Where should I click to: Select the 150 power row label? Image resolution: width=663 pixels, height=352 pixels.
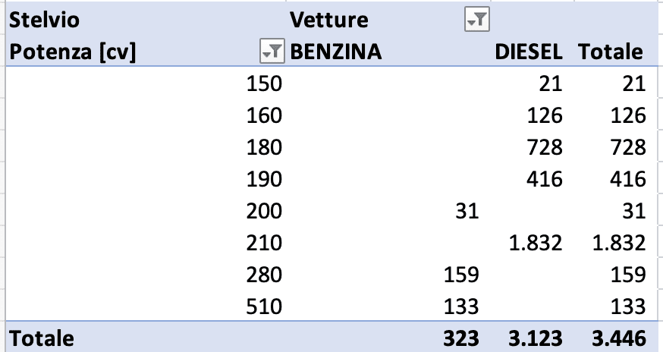pyautogui.click(x=265, y=83)
